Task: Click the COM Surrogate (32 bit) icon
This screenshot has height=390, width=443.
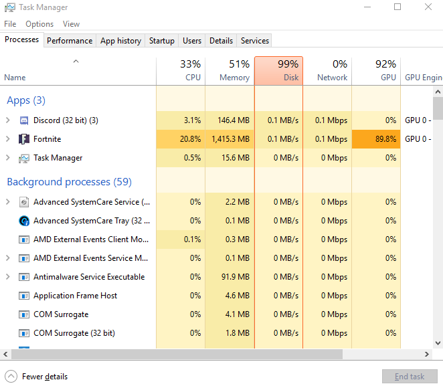Action: (24, 333)
